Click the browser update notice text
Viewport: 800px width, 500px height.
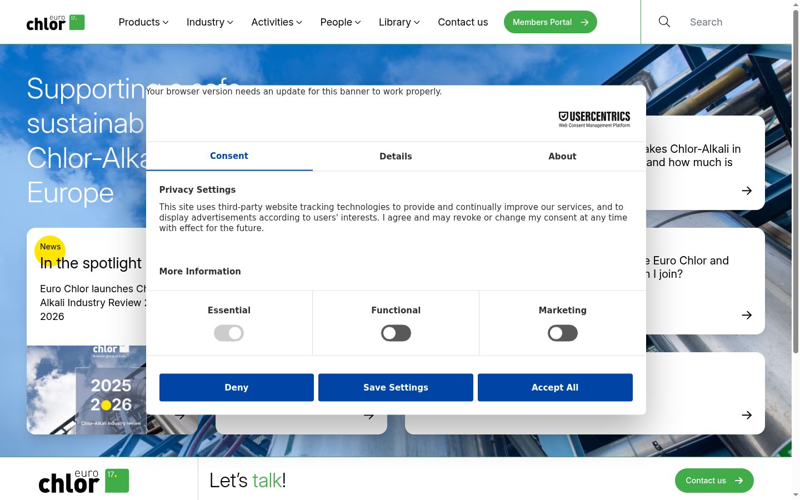294,91
